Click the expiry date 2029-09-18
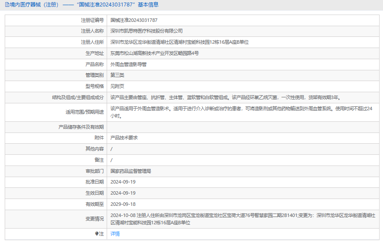The image size is (383, 241). click(123, 204)
